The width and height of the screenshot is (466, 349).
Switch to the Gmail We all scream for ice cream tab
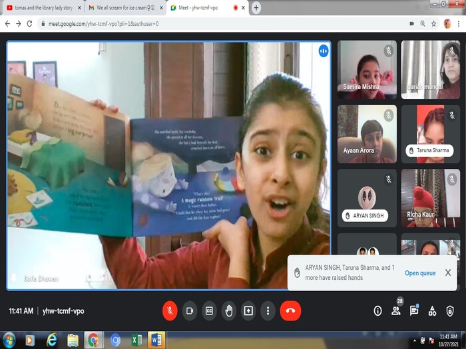pyautogui.click(x=126, y=8)
